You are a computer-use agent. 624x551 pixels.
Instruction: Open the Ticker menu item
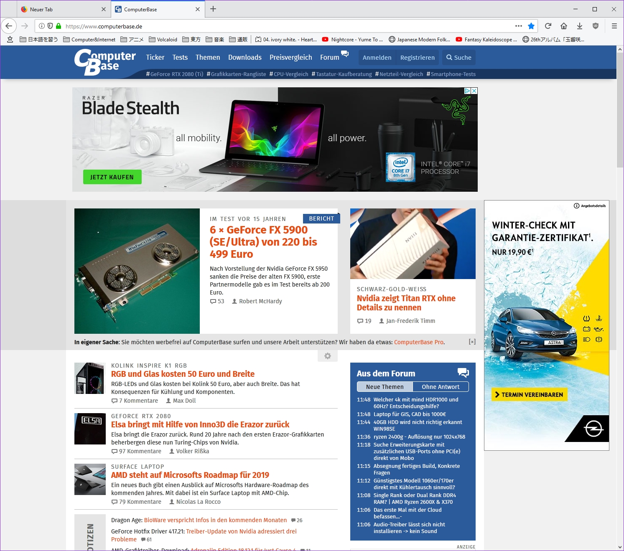tap(155, 57)
